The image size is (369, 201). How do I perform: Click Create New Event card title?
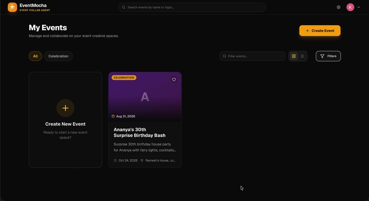pyautogui.click(x=65, y=124)
